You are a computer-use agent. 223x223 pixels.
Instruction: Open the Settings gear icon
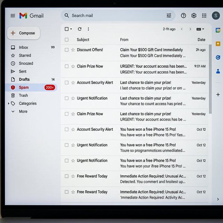194,15
